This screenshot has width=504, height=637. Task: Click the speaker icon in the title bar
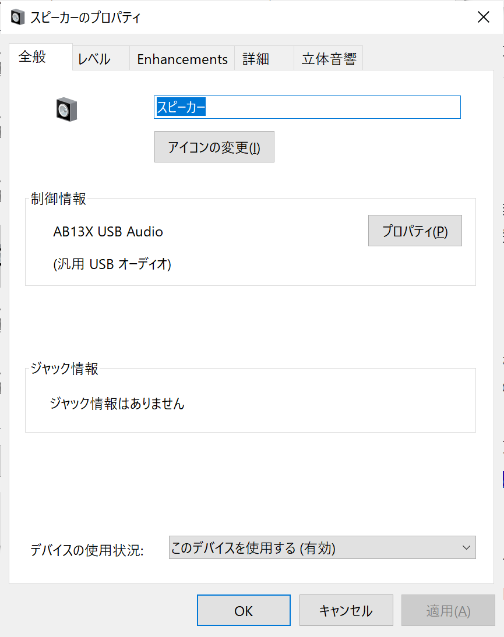coord(17,17)
